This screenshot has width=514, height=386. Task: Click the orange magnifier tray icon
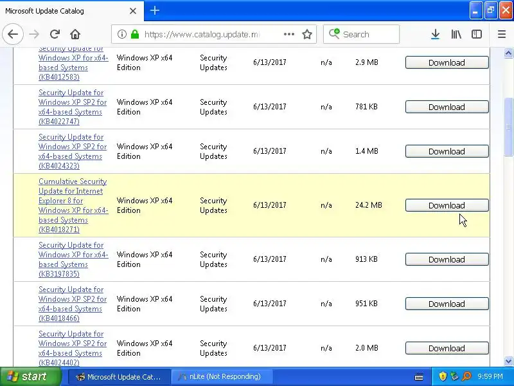[x=466, y=376]
